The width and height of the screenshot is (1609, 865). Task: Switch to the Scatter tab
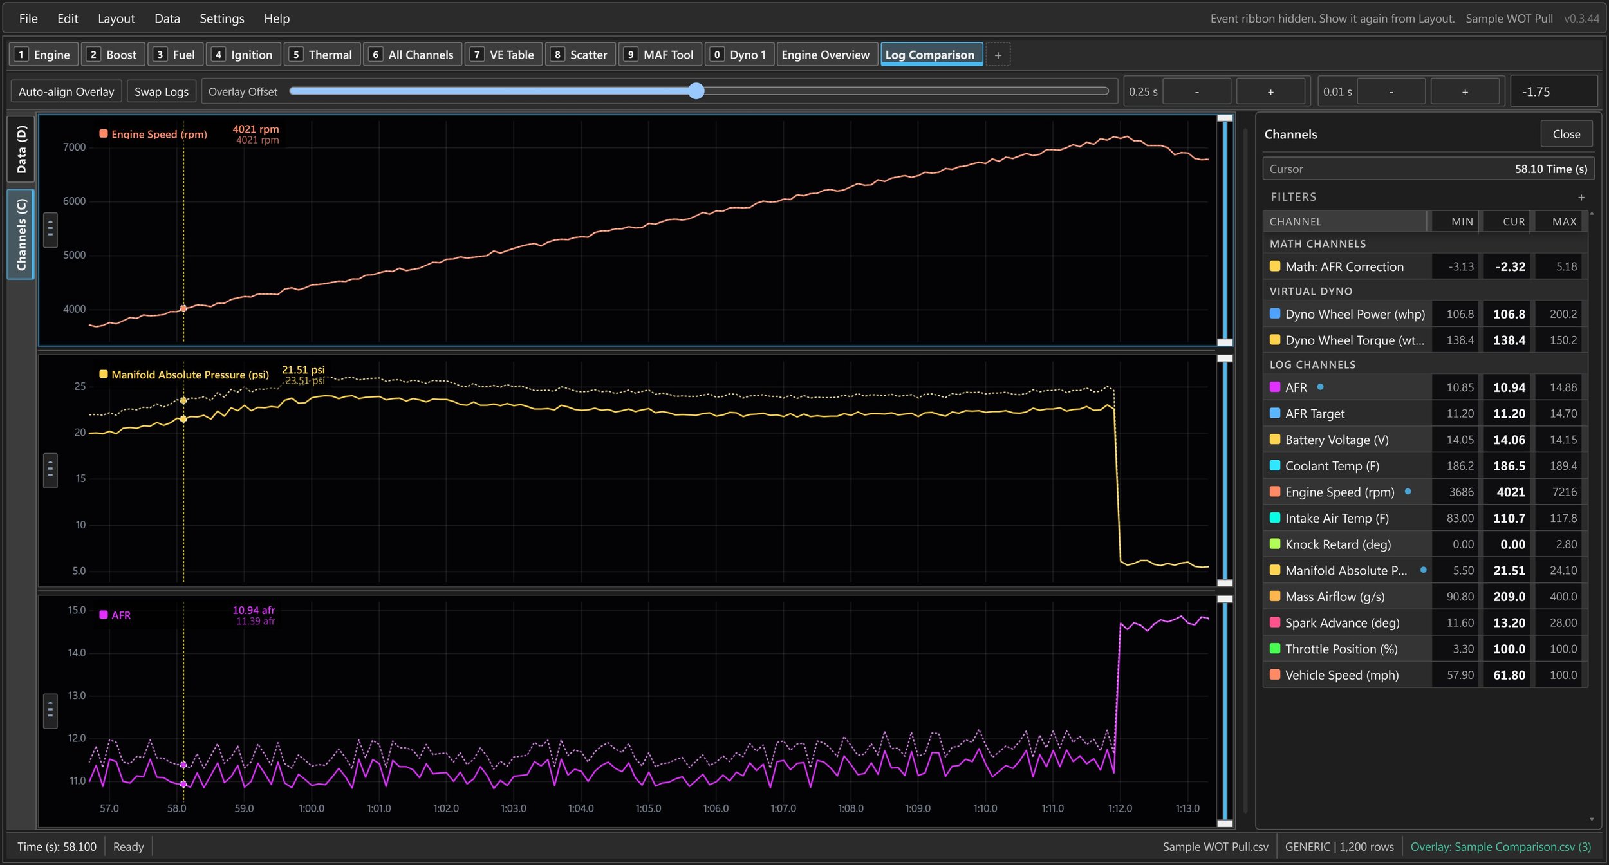581,55
